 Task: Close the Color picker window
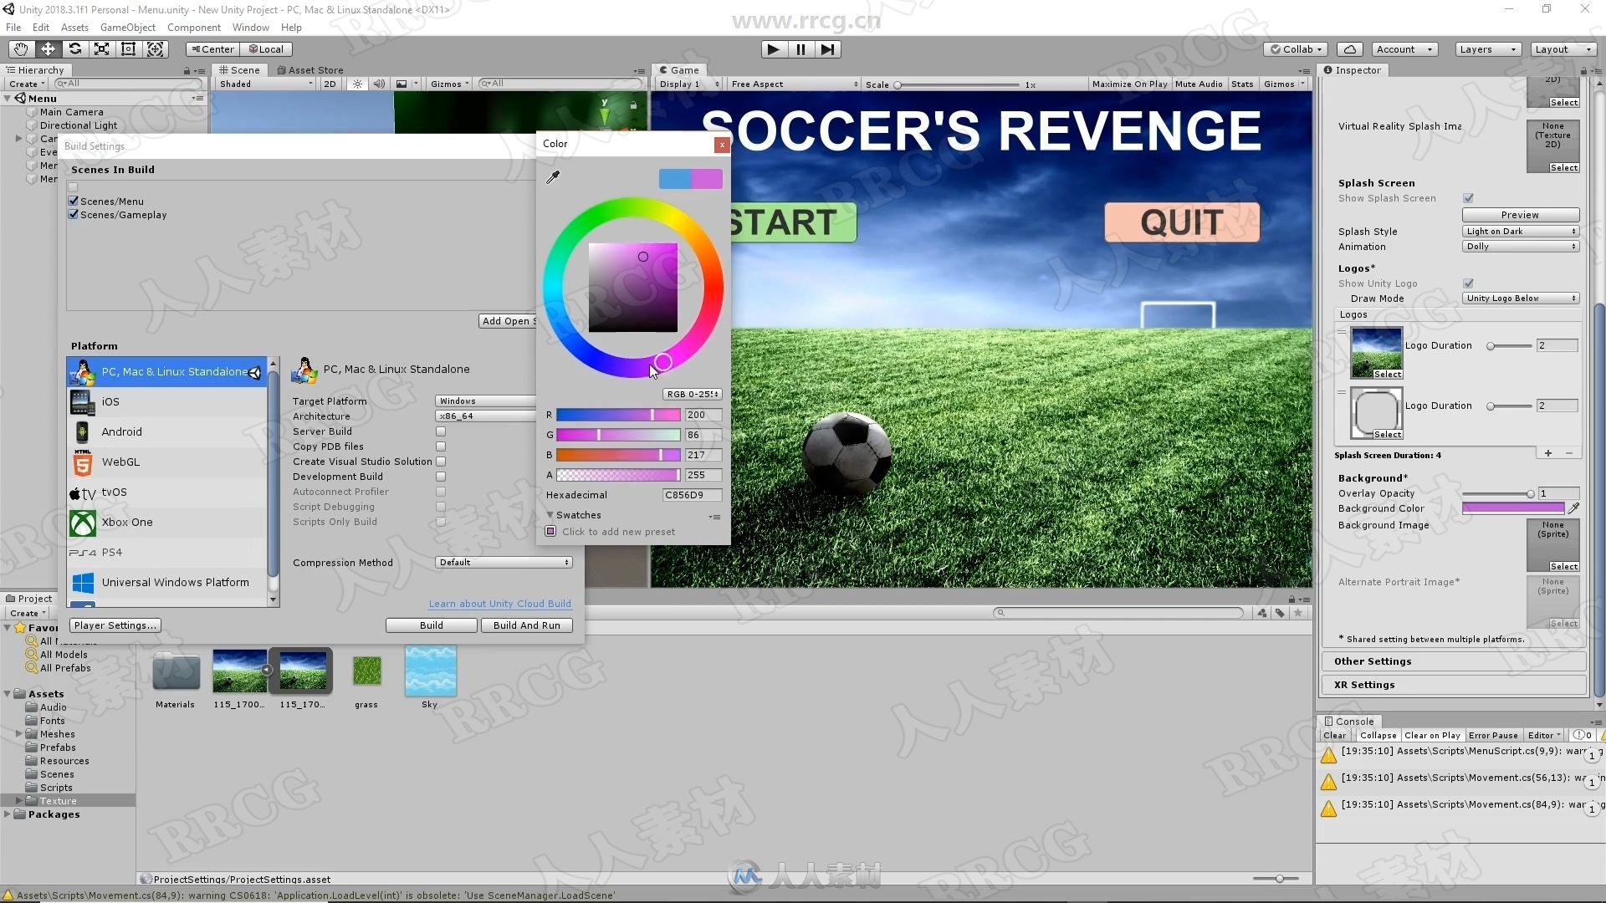(x=721, y=145)
